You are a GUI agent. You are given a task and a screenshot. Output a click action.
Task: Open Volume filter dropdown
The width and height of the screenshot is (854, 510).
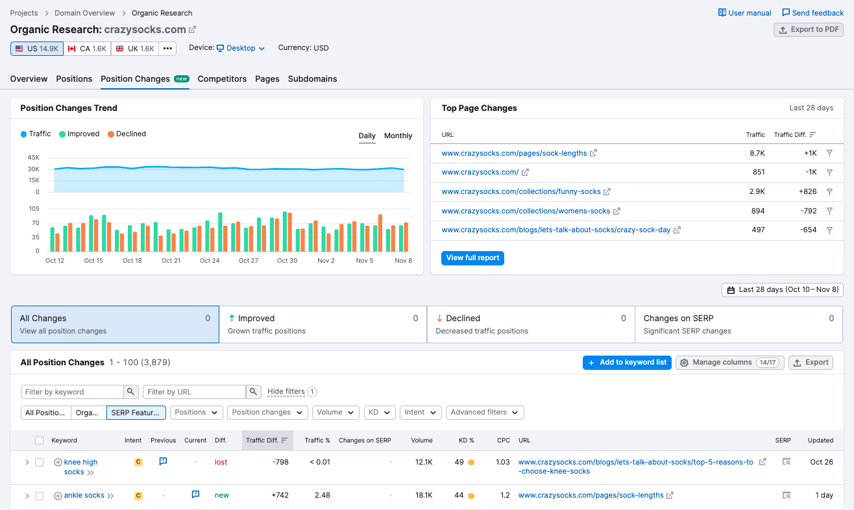click(x=335, y=413)
